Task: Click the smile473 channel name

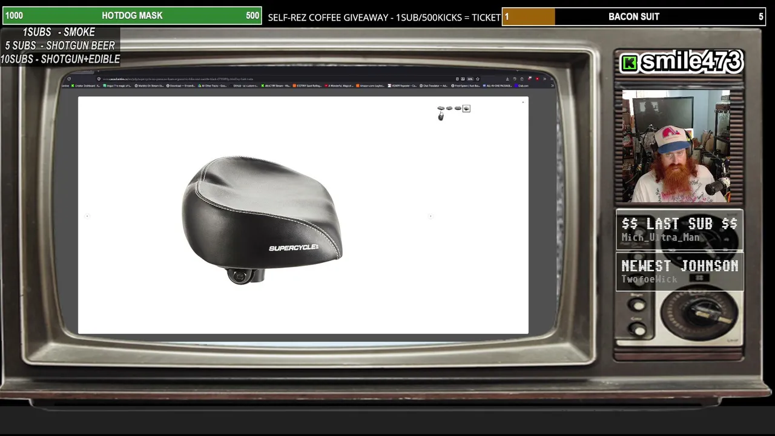Action: click(x=691, y=62)
